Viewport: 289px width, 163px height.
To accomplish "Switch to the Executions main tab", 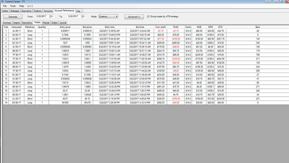I will [x=26, y=11].
